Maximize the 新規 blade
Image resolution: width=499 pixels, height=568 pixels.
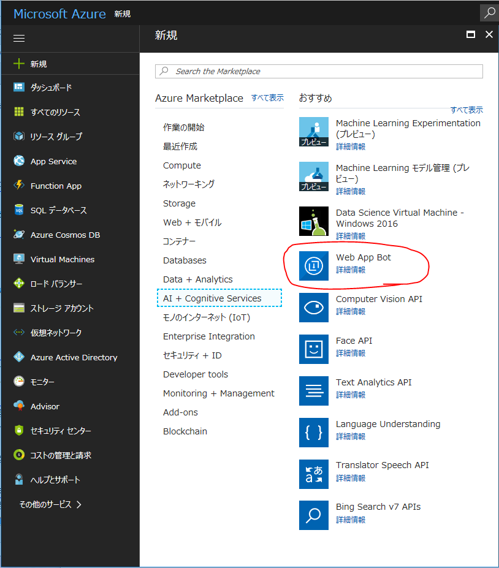(470, 34)
